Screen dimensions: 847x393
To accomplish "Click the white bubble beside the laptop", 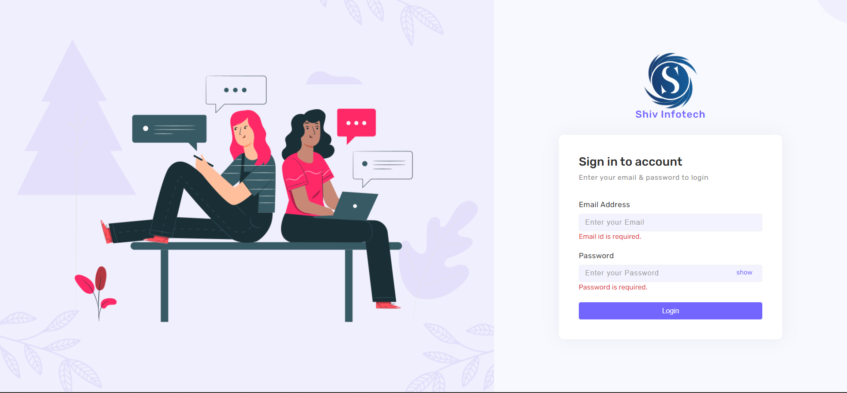I will pyautogui.click(x=382, y=168).
